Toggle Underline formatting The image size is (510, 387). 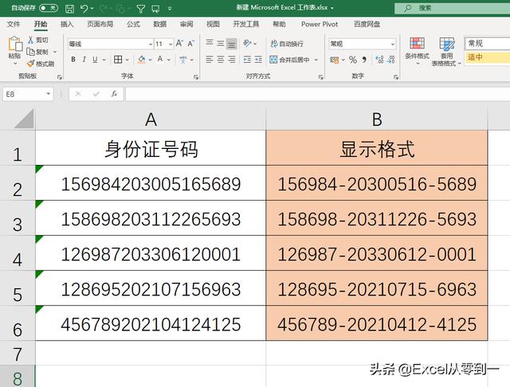coord(95,60)
